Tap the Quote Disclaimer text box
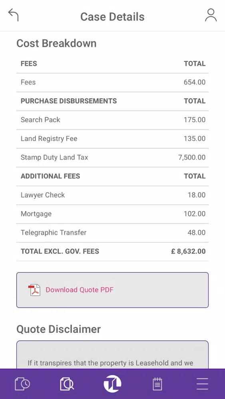The height and width of the screenshot is (399, 225). [112, 355]
